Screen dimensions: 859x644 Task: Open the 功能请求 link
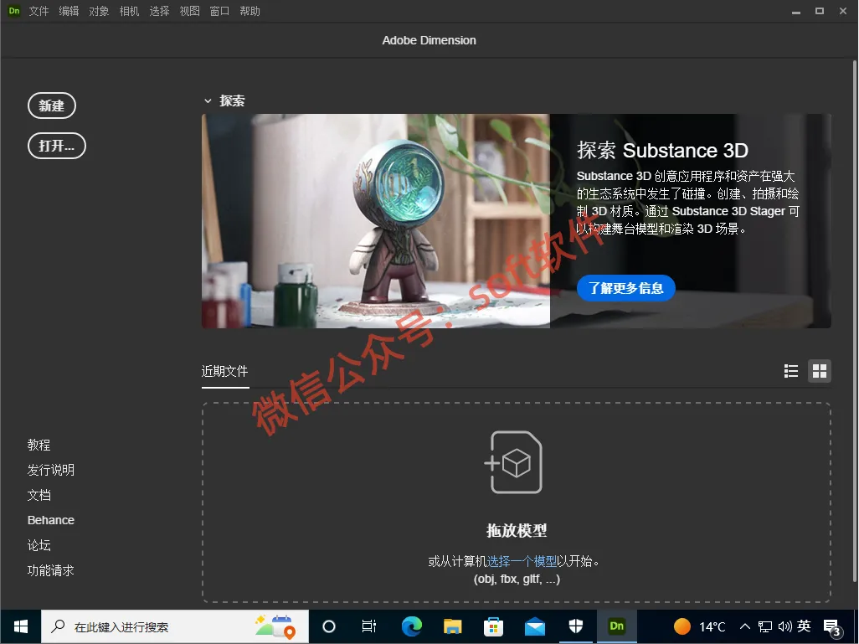pyautogui.click(x=51, y=570)
